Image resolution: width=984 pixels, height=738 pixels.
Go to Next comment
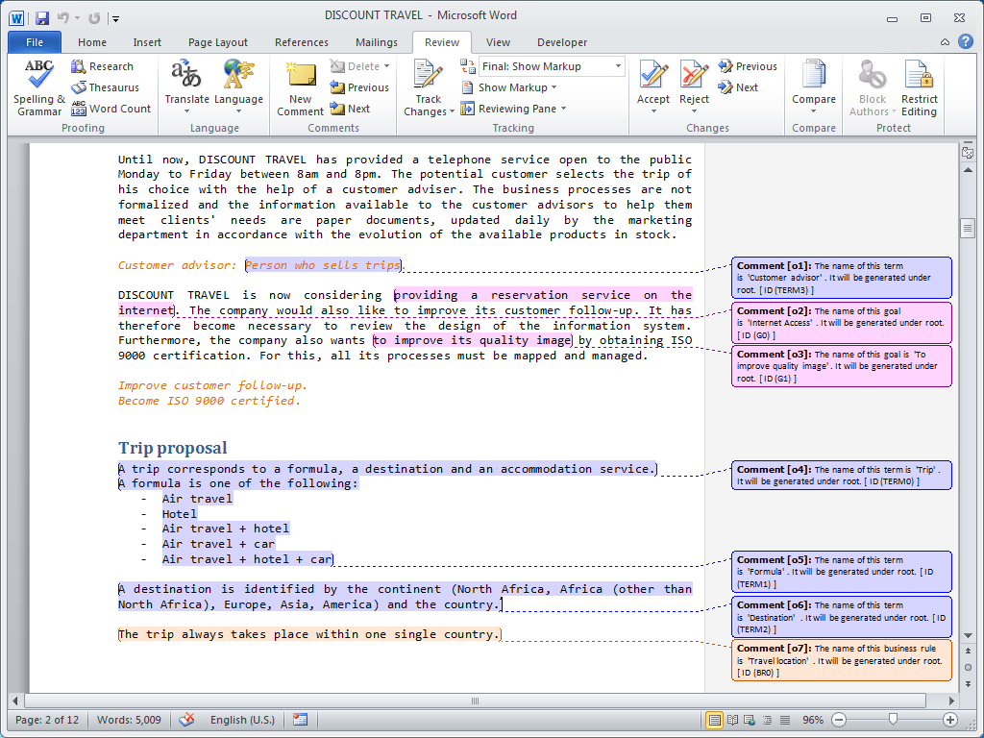coord(350,109)
